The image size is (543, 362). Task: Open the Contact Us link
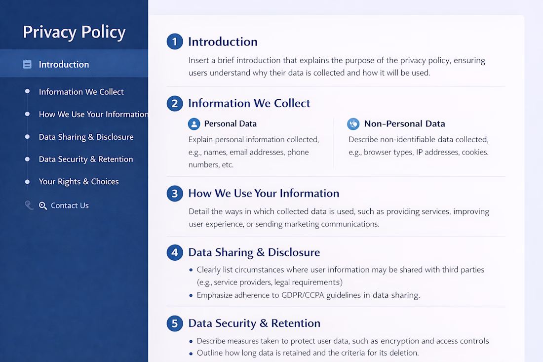point(70,205)
